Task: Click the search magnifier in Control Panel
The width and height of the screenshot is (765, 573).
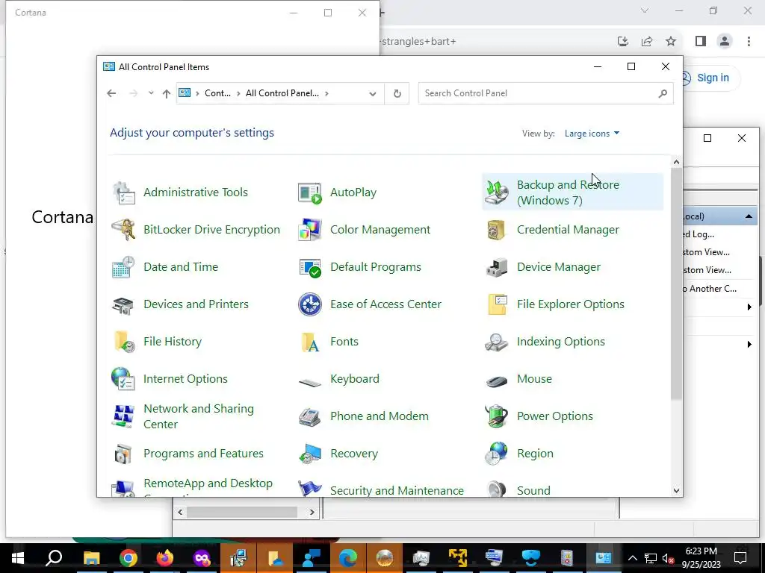Action: pyautogui.click(x=663, y=93)
